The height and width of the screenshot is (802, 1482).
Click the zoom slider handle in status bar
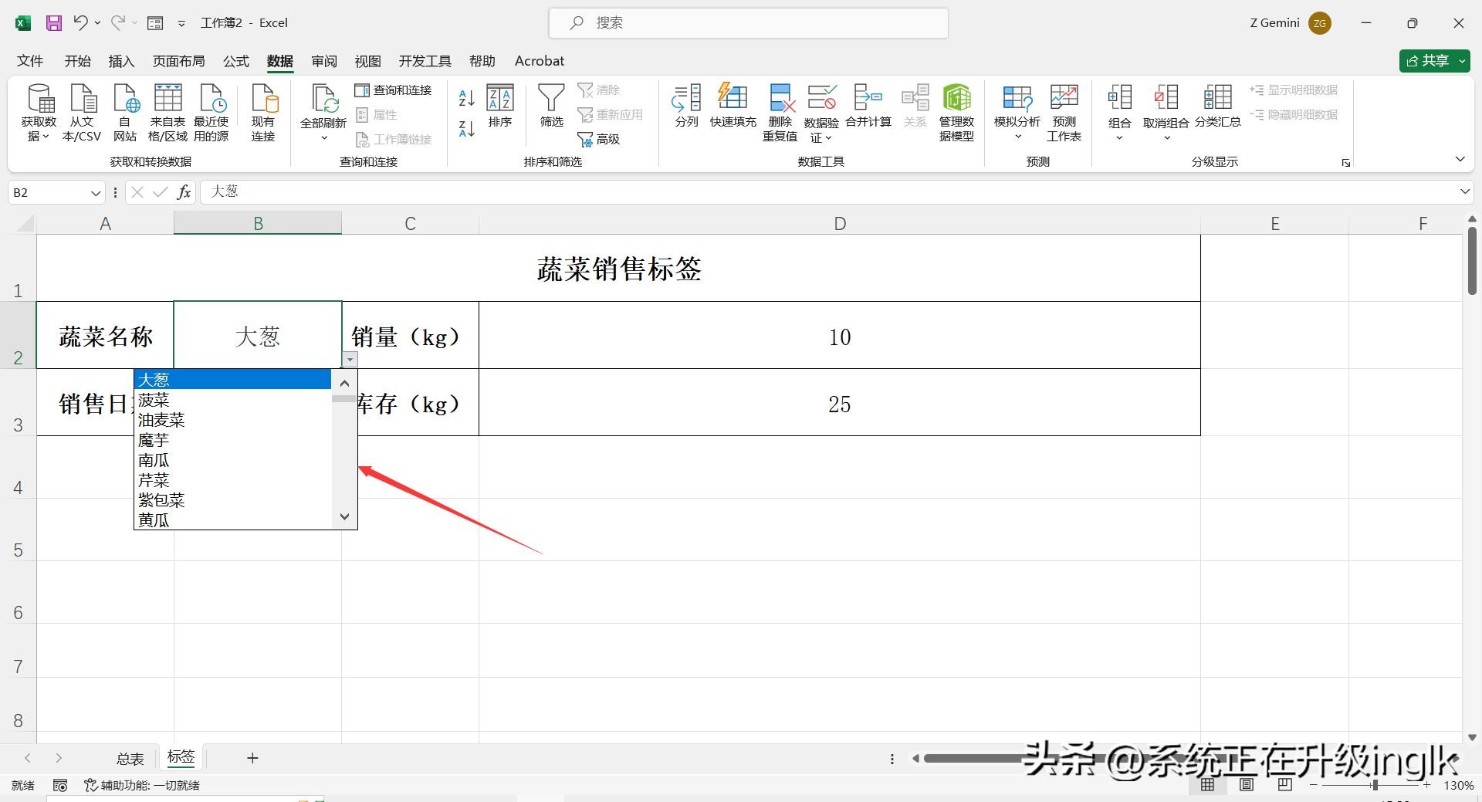coord(1374,785)
